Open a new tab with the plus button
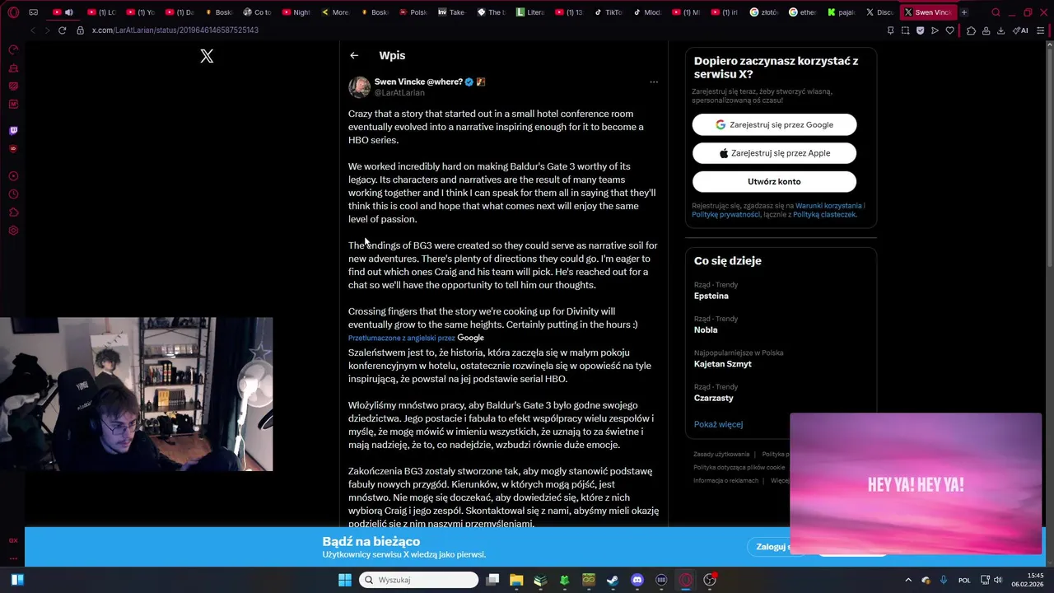 click(x=964, y=12)
